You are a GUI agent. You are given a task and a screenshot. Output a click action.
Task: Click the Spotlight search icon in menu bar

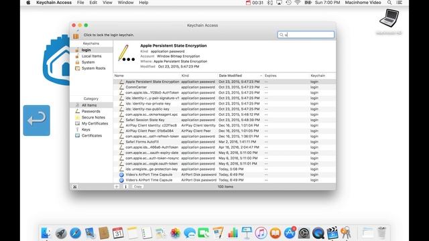pyautogui.click(x=389, y=3)
